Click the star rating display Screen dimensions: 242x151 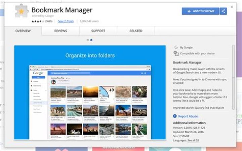click(38, 21)
